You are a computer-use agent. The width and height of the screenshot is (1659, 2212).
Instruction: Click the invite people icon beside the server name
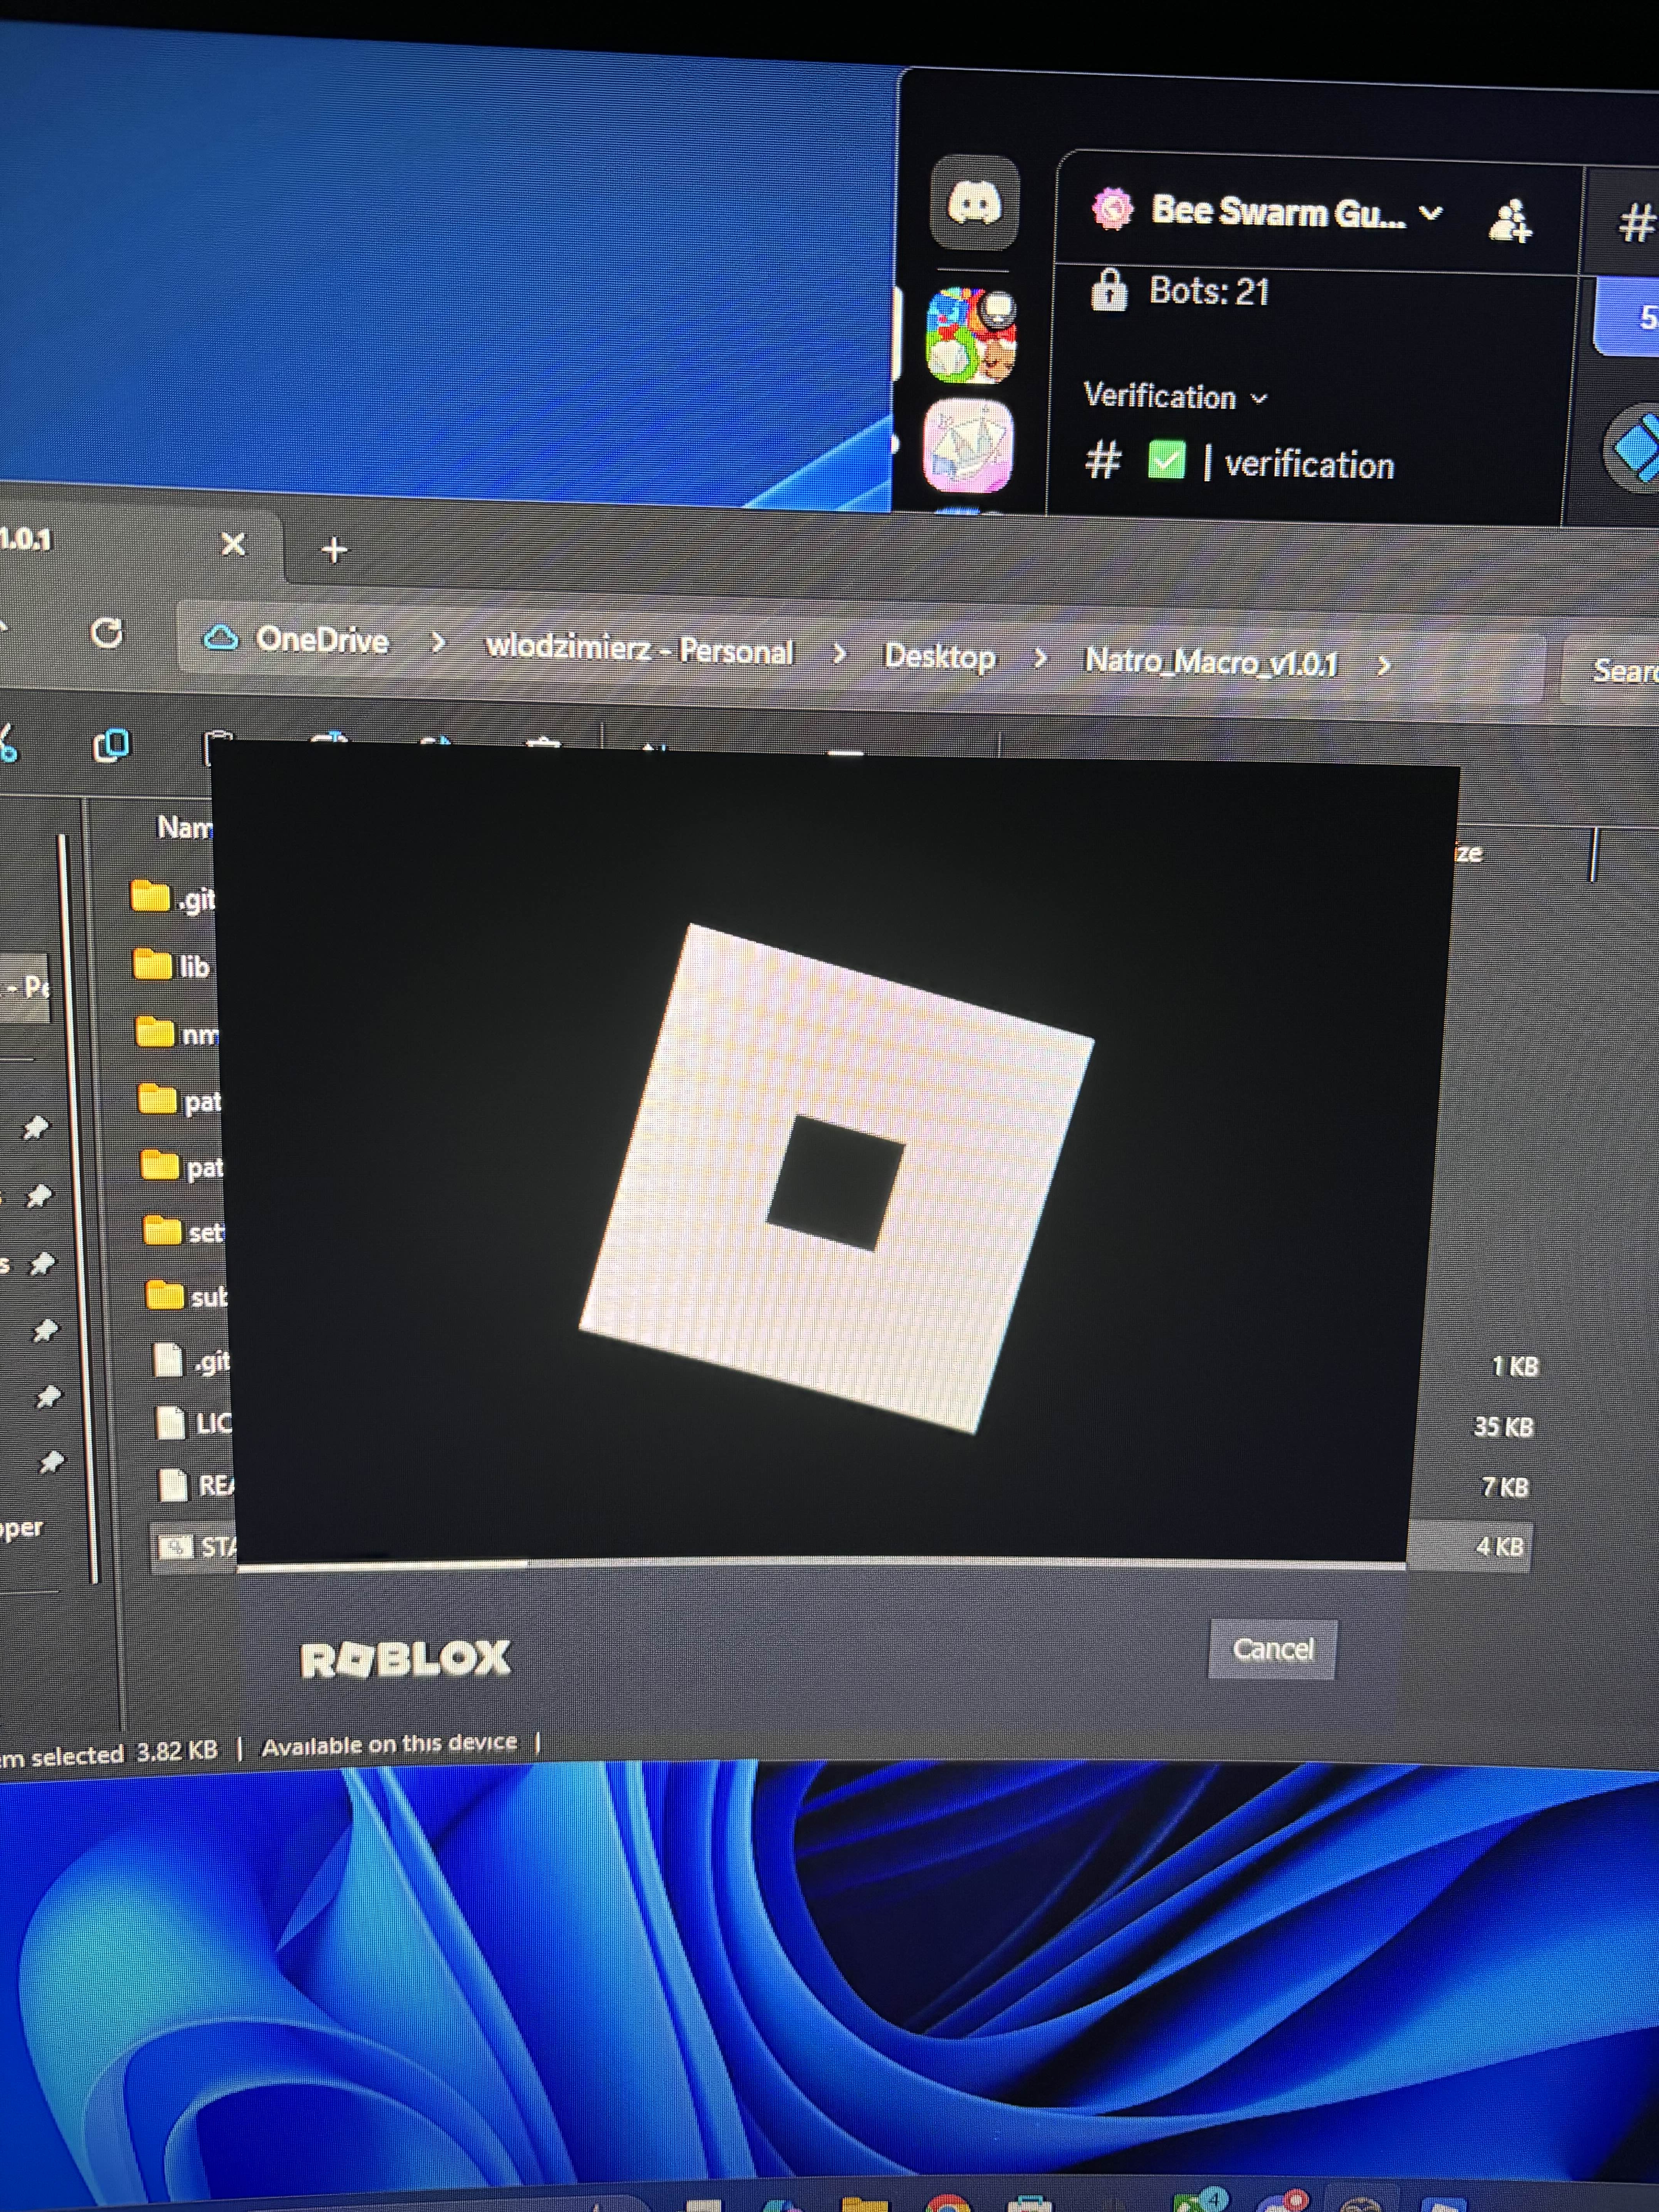point(1509,220)
